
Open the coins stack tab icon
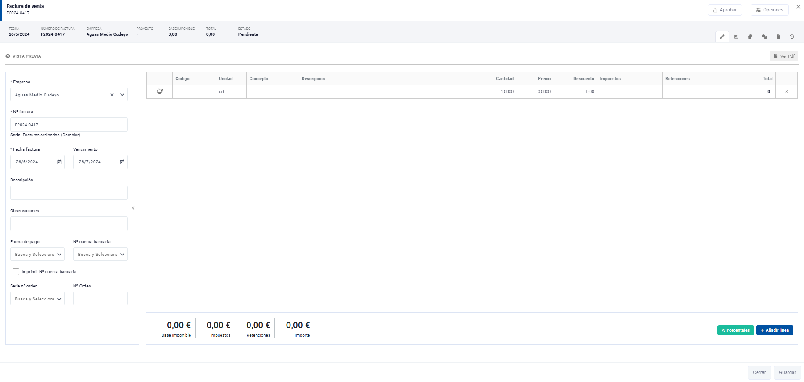click(750, 37)
